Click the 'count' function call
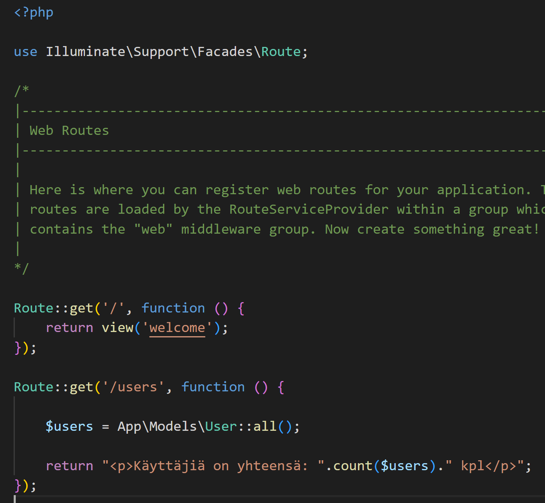Image resolution: width=545 pixels, height=503 pixels. [353, 466]
